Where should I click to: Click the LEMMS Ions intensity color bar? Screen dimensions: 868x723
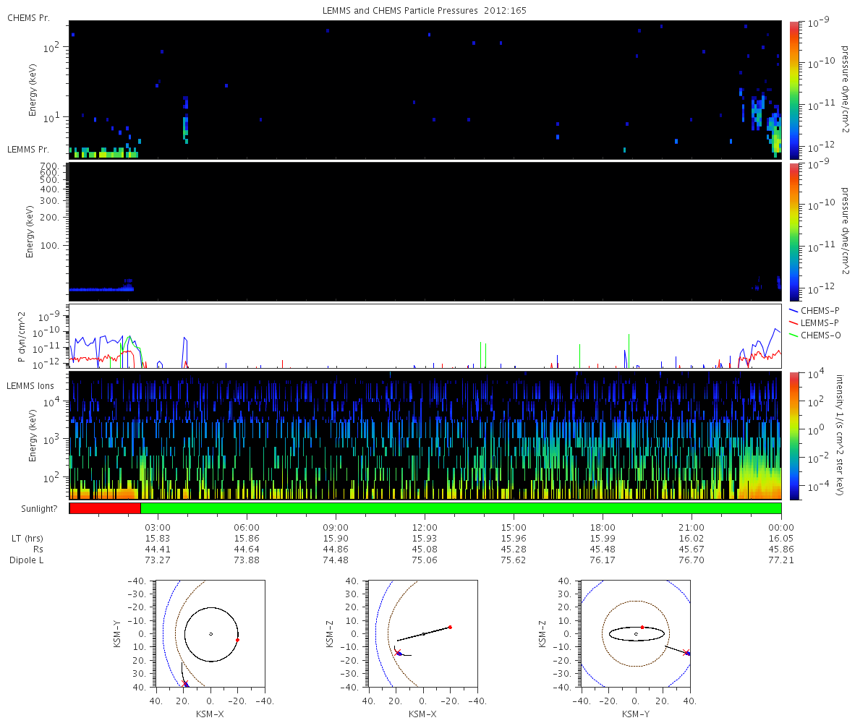[794, 435]
